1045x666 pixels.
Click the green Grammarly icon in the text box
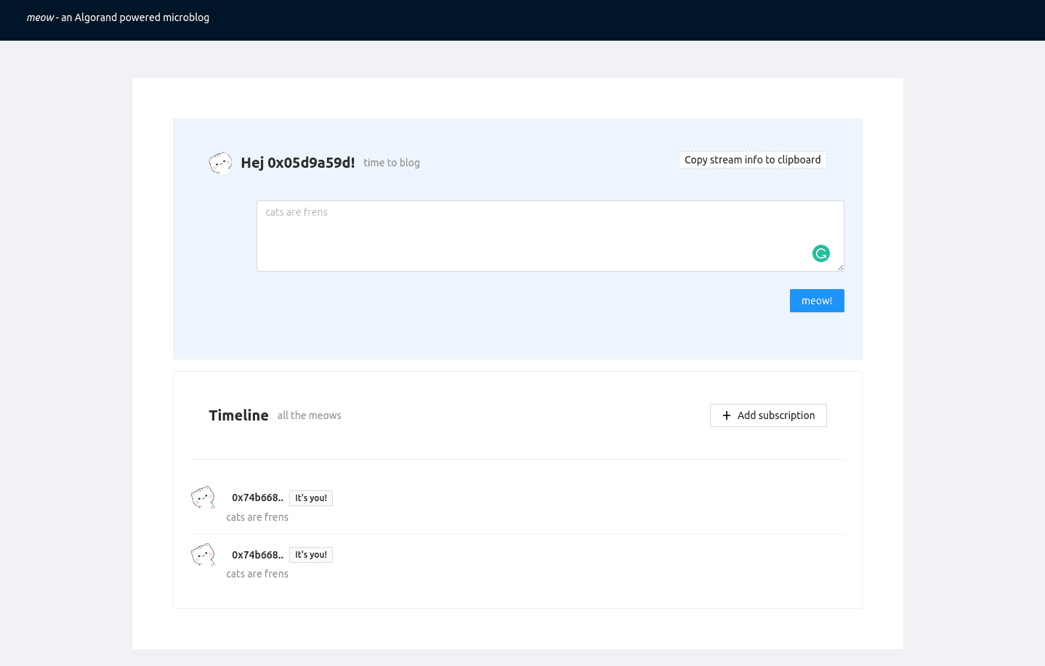820,253
